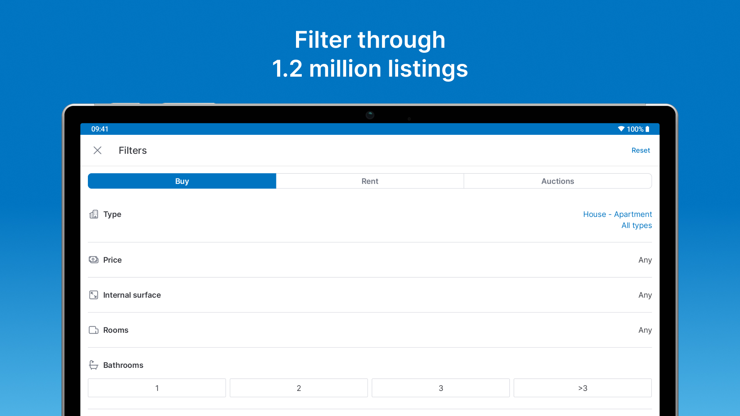Viewport: 740px width, 416px height.
Task: Choose more than 3 bathrooms
Action: (582, 388)
